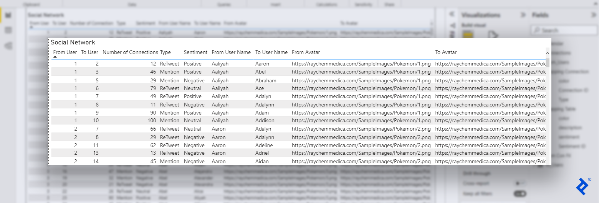
Task: Collapse the Visualizations pane using its chevron
Action: pyautogui.click(x=523, y=15)
